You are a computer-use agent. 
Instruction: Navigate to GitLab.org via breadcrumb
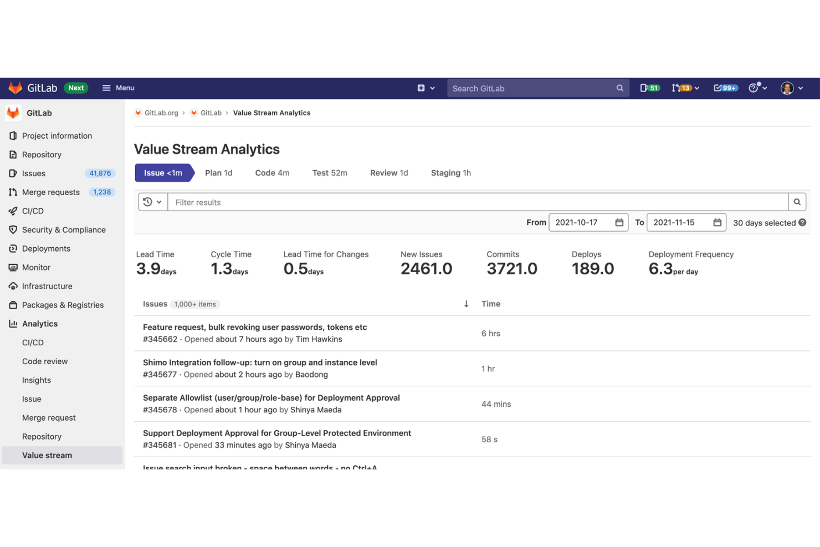pos(161,113)
